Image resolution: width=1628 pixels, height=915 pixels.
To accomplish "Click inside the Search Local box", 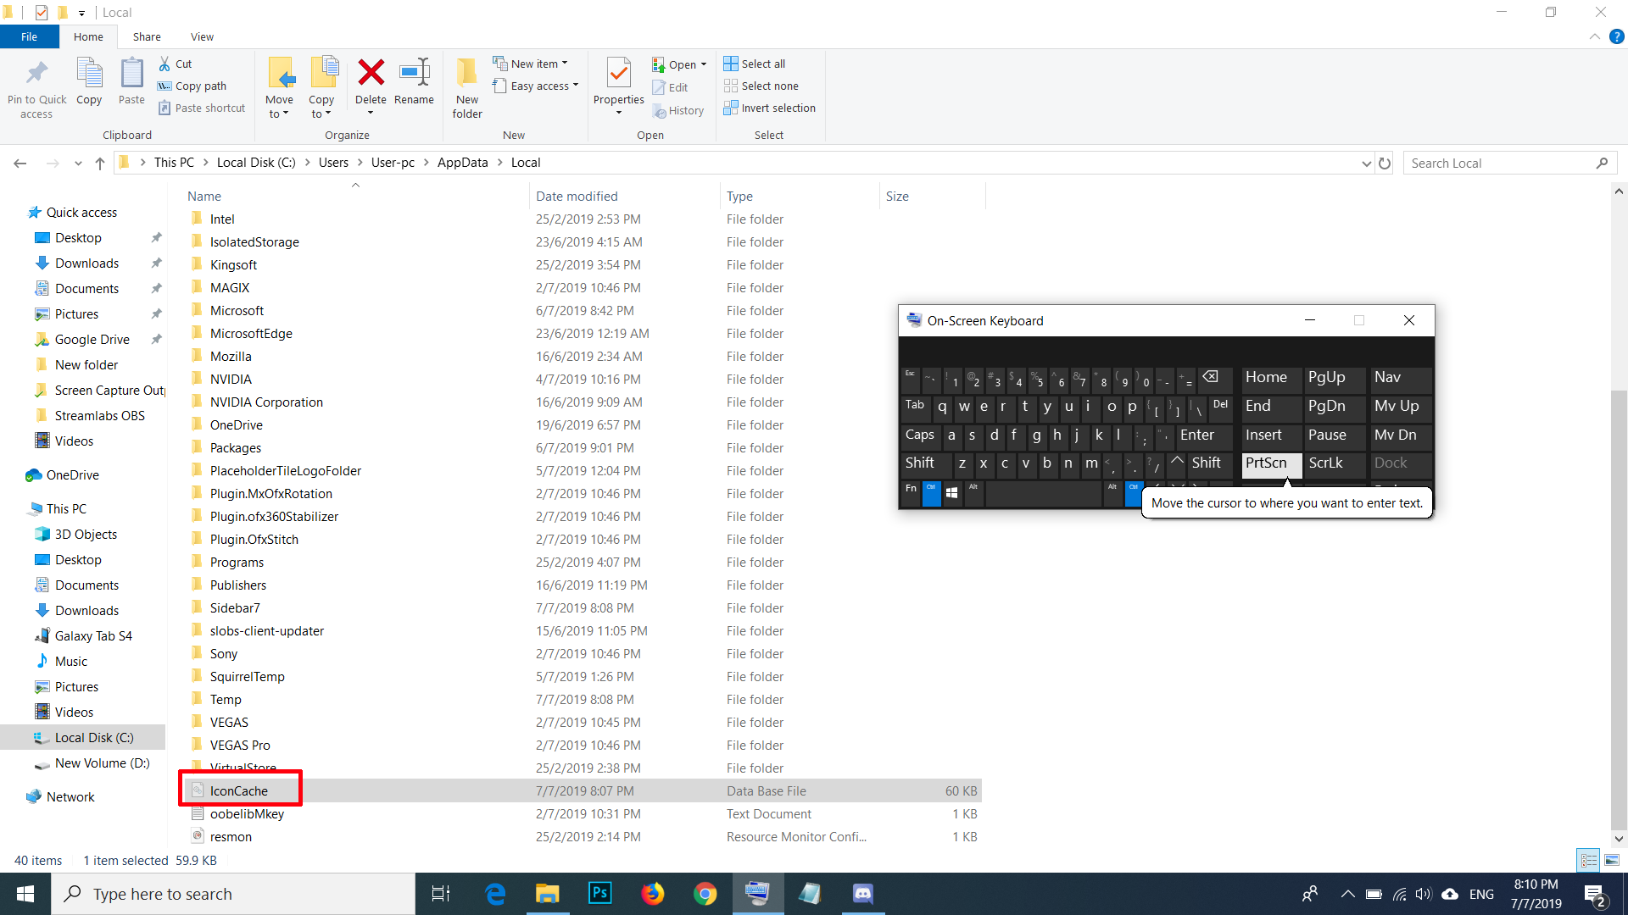I will pos(1501,162).
